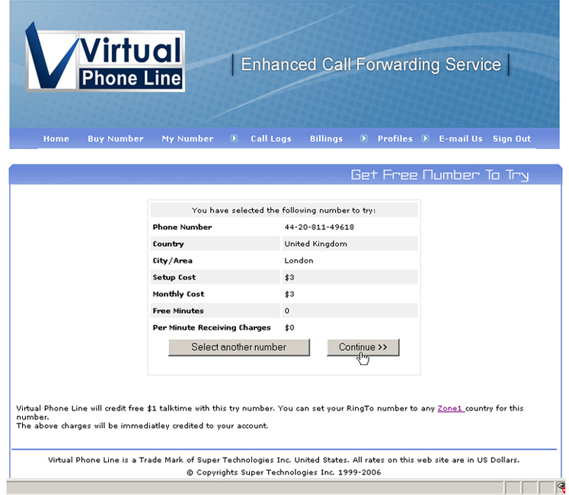Click the London city value
The width and height of the screenshot is (569, 495).
click(x=299, y=260)
